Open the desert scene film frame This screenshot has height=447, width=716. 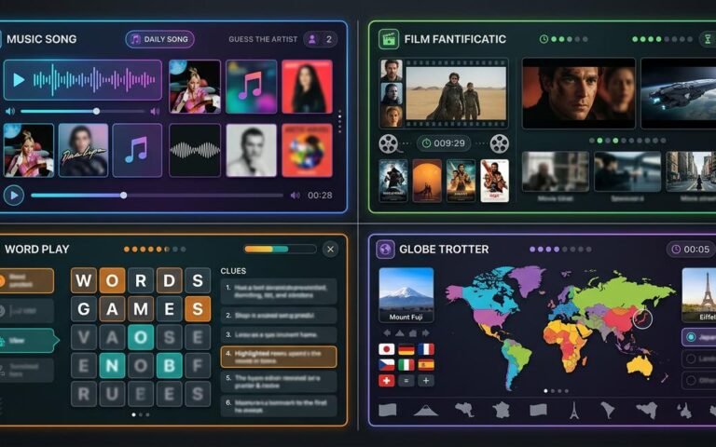click(456, 93)
